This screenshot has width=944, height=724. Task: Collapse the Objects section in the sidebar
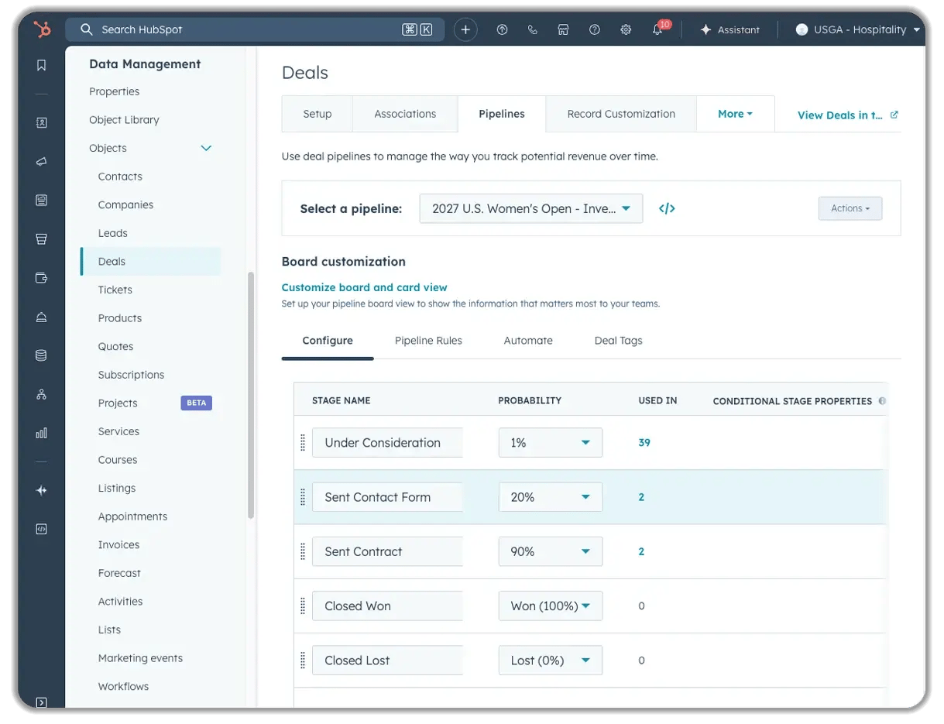pyautogui.click(x=206, y=148)
